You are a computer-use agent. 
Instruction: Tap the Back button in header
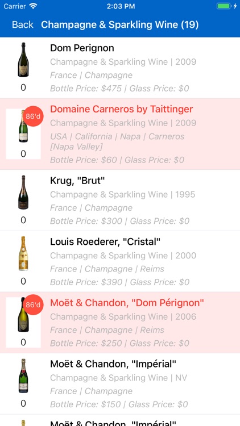click(x=23, y=25)
